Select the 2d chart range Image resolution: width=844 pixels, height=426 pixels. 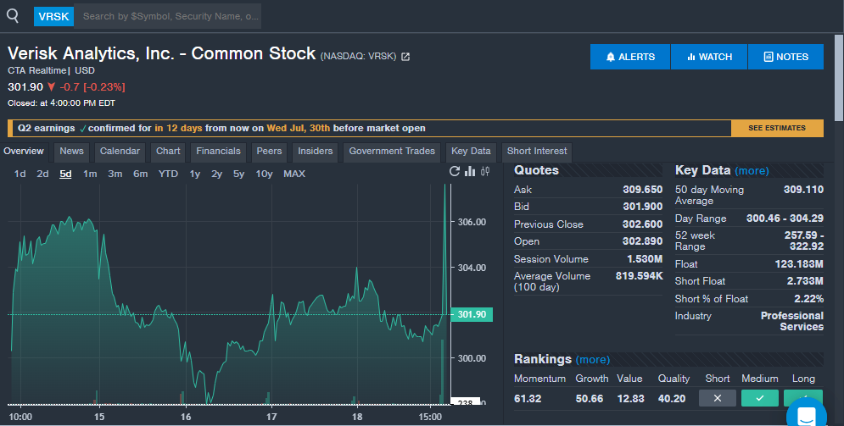[x=42, y=174]
